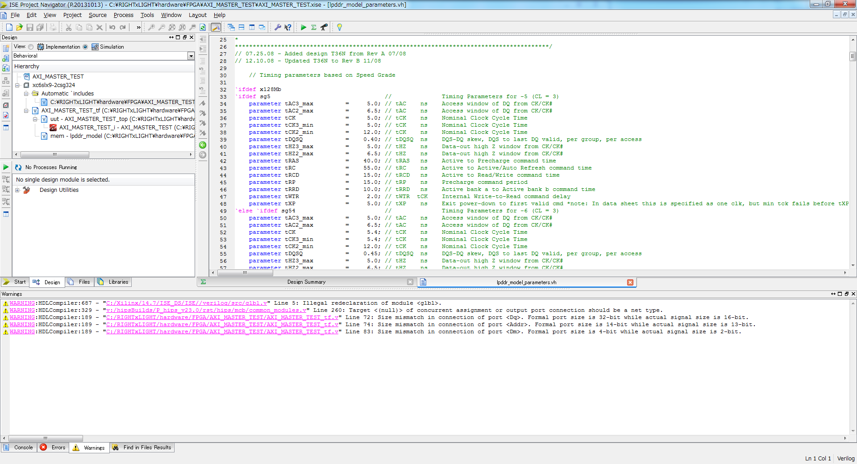
Task: Switch to the Start tab
Action: [x=15, y=282]
